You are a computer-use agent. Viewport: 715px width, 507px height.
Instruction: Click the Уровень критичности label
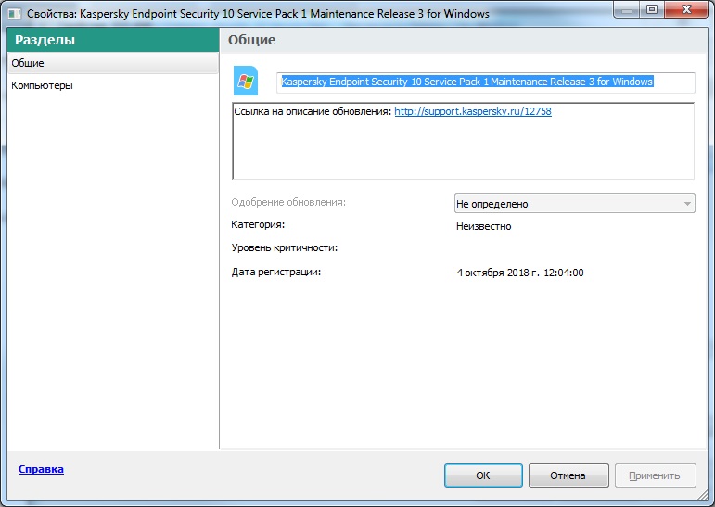coord(285,248)
